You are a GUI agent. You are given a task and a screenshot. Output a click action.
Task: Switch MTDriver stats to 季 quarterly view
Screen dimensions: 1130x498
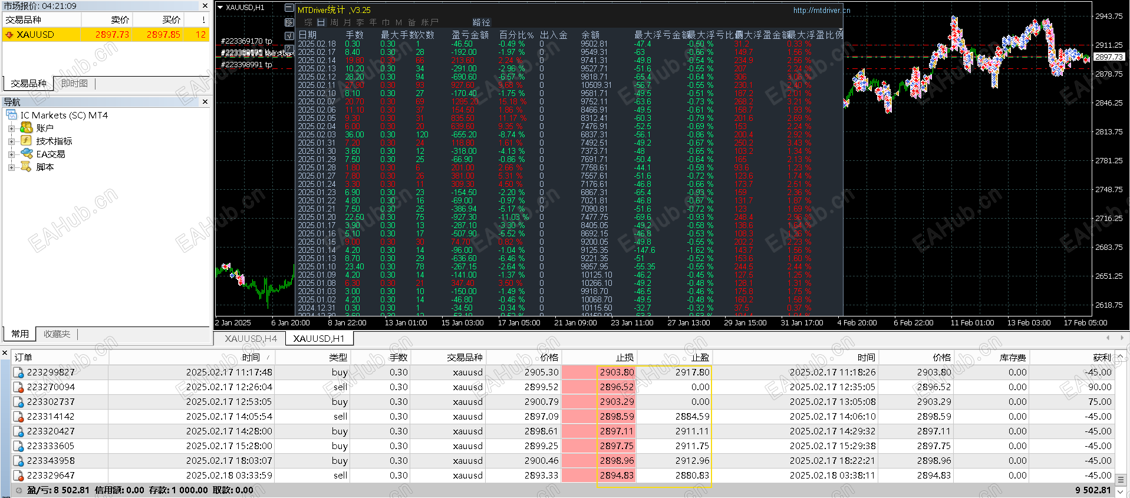coord(360,22)
